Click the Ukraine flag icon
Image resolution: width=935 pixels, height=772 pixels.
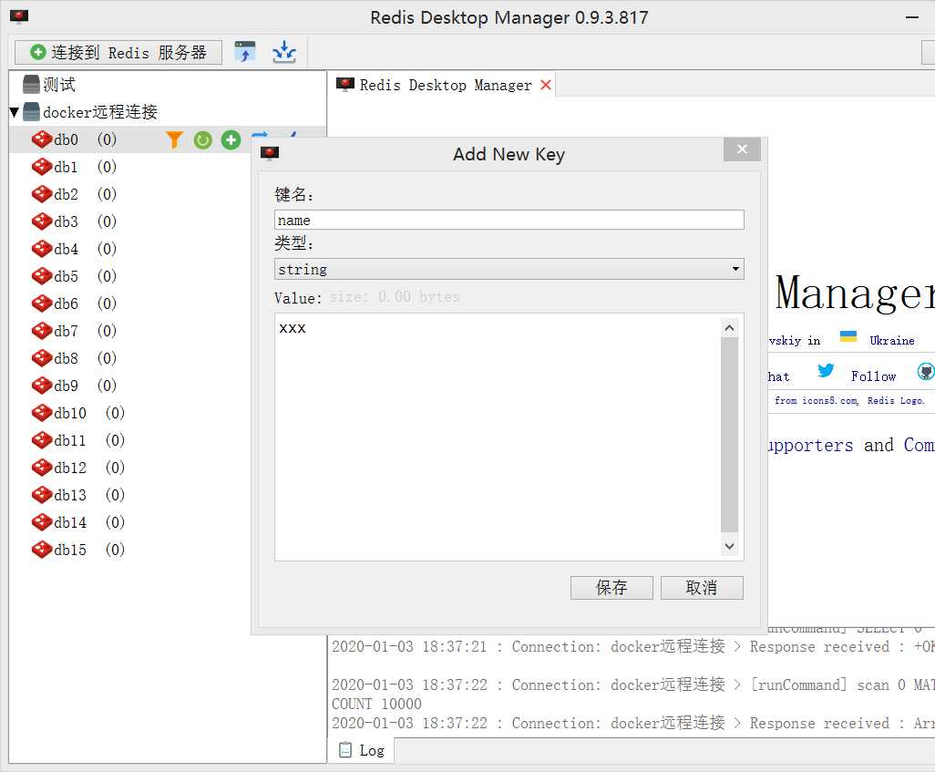pyautogui.click(x=848, y=336)
